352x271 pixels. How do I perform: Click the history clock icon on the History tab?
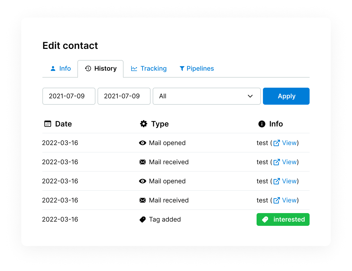click(87, 69)
